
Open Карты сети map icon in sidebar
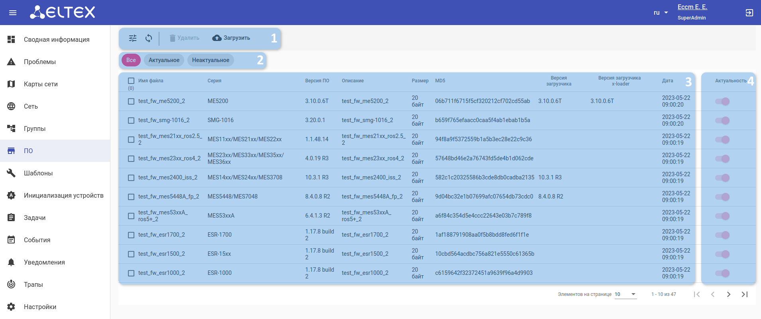(x=11, y=84)
